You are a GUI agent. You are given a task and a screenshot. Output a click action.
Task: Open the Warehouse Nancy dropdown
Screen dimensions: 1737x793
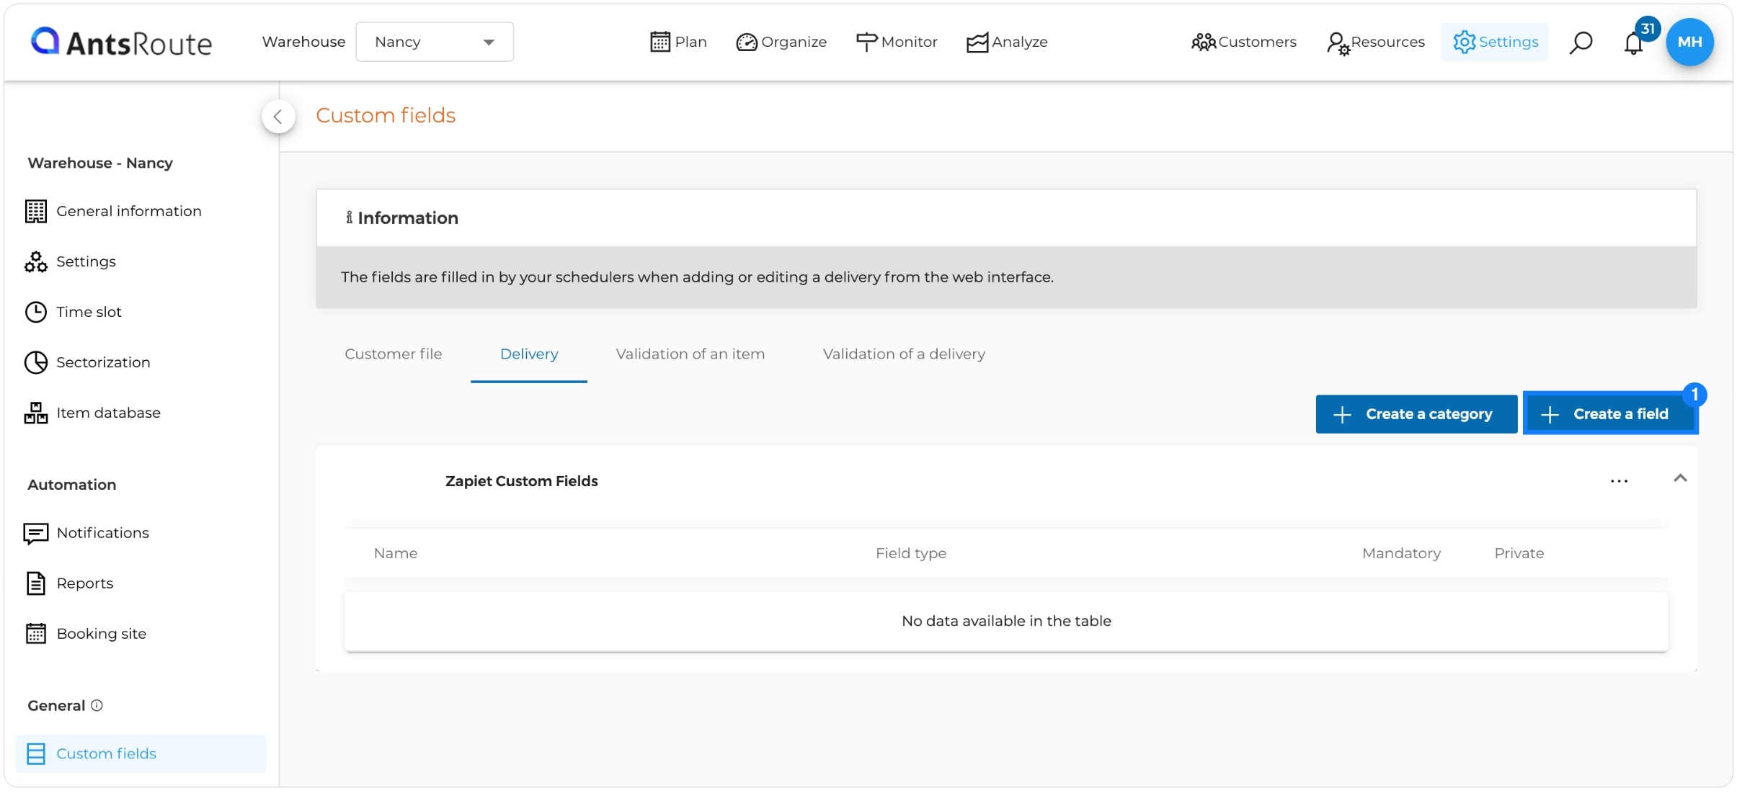coord(435,42)
